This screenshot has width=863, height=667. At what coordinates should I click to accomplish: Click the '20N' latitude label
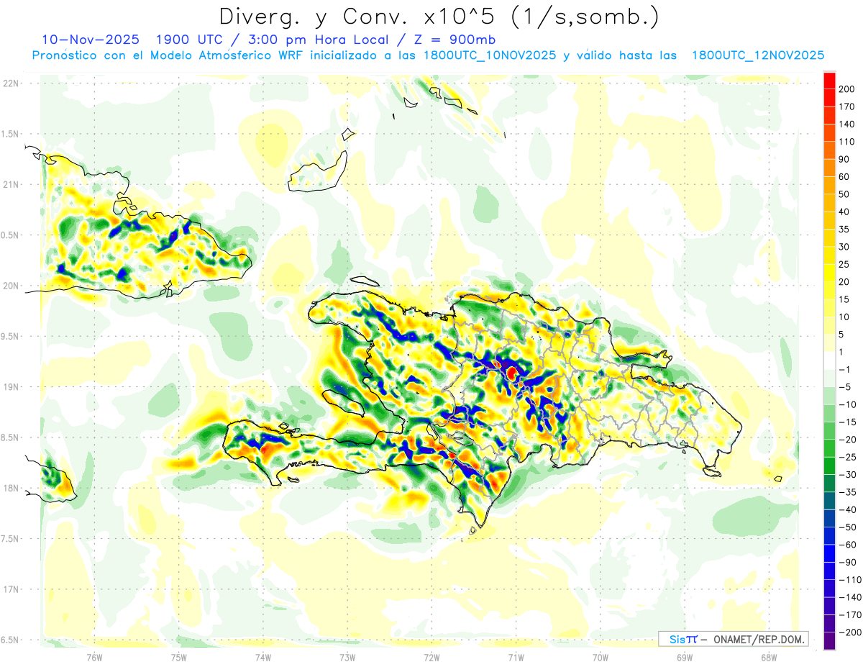click(x=9, y=286)
